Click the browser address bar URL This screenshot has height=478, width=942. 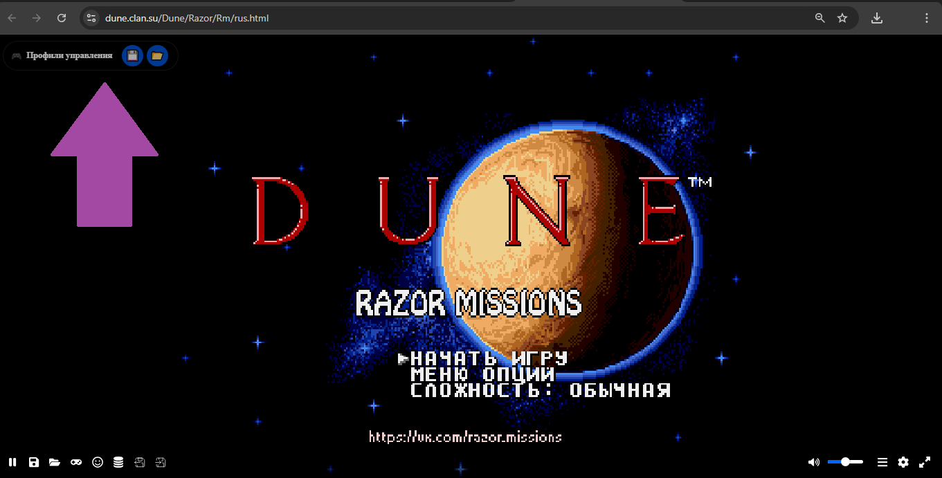[x=187, y=18]
